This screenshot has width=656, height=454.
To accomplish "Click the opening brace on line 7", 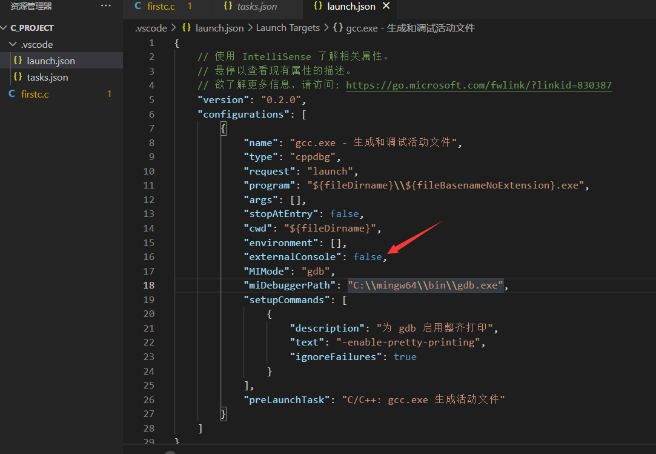I will (224, 128).
